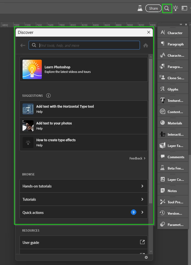Click the Horizontal Type tool suggestion thumbnail
Image resolution: width=191 pixels, height=265 pixels.
(x=28, y=109)
